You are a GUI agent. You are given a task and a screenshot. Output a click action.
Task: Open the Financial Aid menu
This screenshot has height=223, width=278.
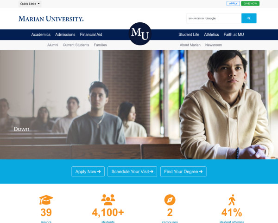[91, 34]
